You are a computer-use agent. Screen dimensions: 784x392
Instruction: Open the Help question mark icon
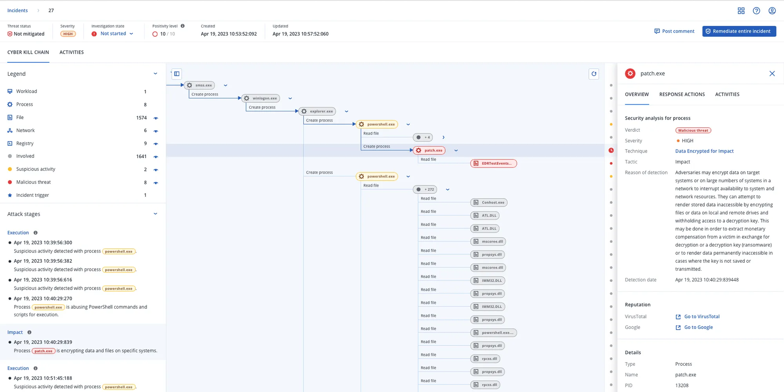[x=757, y=11]
